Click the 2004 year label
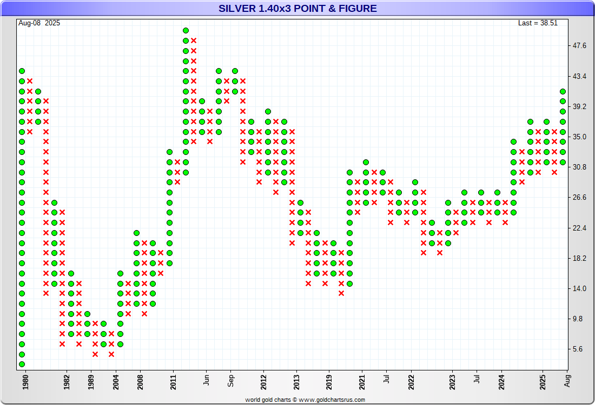This screenshot has height=405, width=595. [x=116, y=382]
